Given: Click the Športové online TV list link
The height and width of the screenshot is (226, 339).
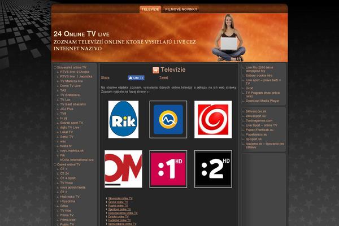Looking at the screenshot, I should 118,209.
